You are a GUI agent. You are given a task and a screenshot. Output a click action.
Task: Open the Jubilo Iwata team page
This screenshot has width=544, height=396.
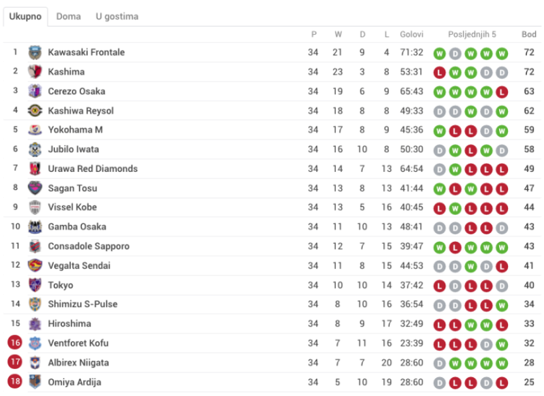[x=73, y=149]
